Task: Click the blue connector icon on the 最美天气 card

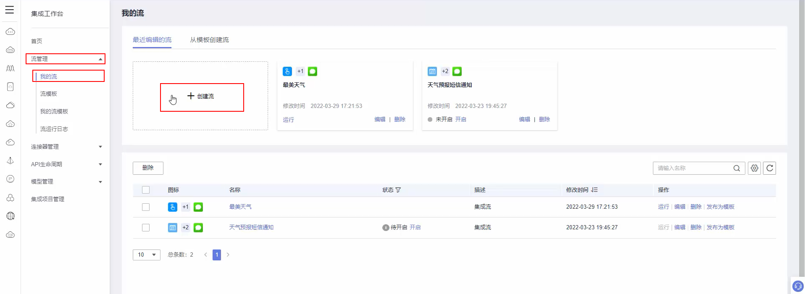Action: coord(287,71)
